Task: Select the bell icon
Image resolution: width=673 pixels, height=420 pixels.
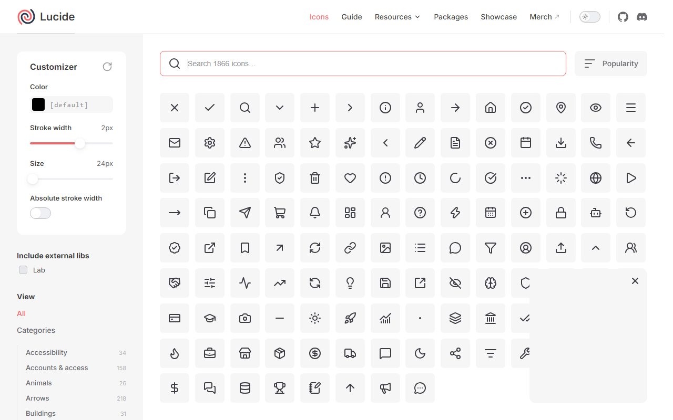Action: pyautogui.click(x=315, y=213)
